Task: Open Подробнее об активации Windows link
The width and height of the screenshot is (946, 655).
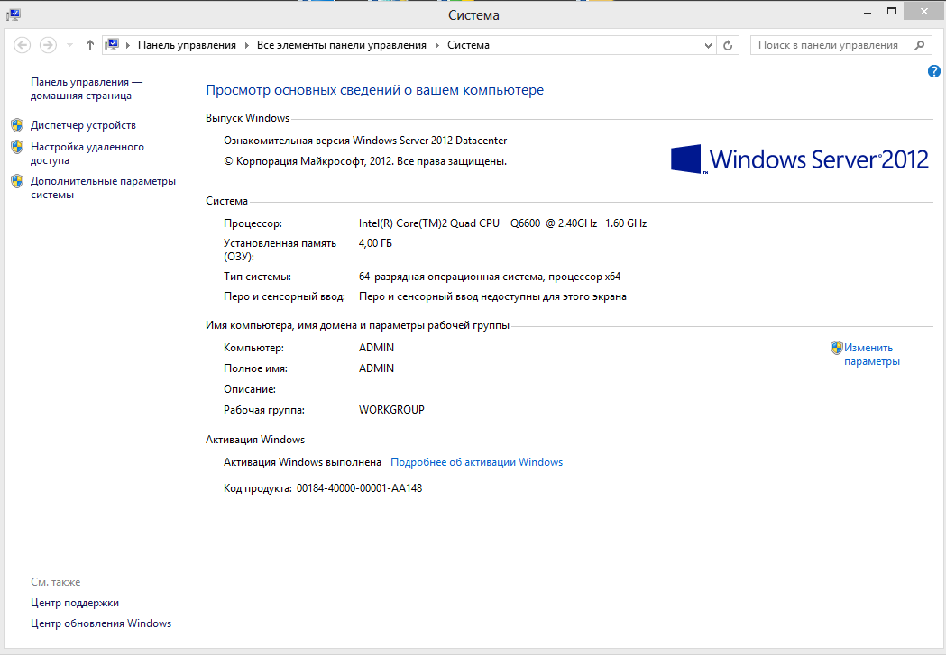Action: coord(476,462)
